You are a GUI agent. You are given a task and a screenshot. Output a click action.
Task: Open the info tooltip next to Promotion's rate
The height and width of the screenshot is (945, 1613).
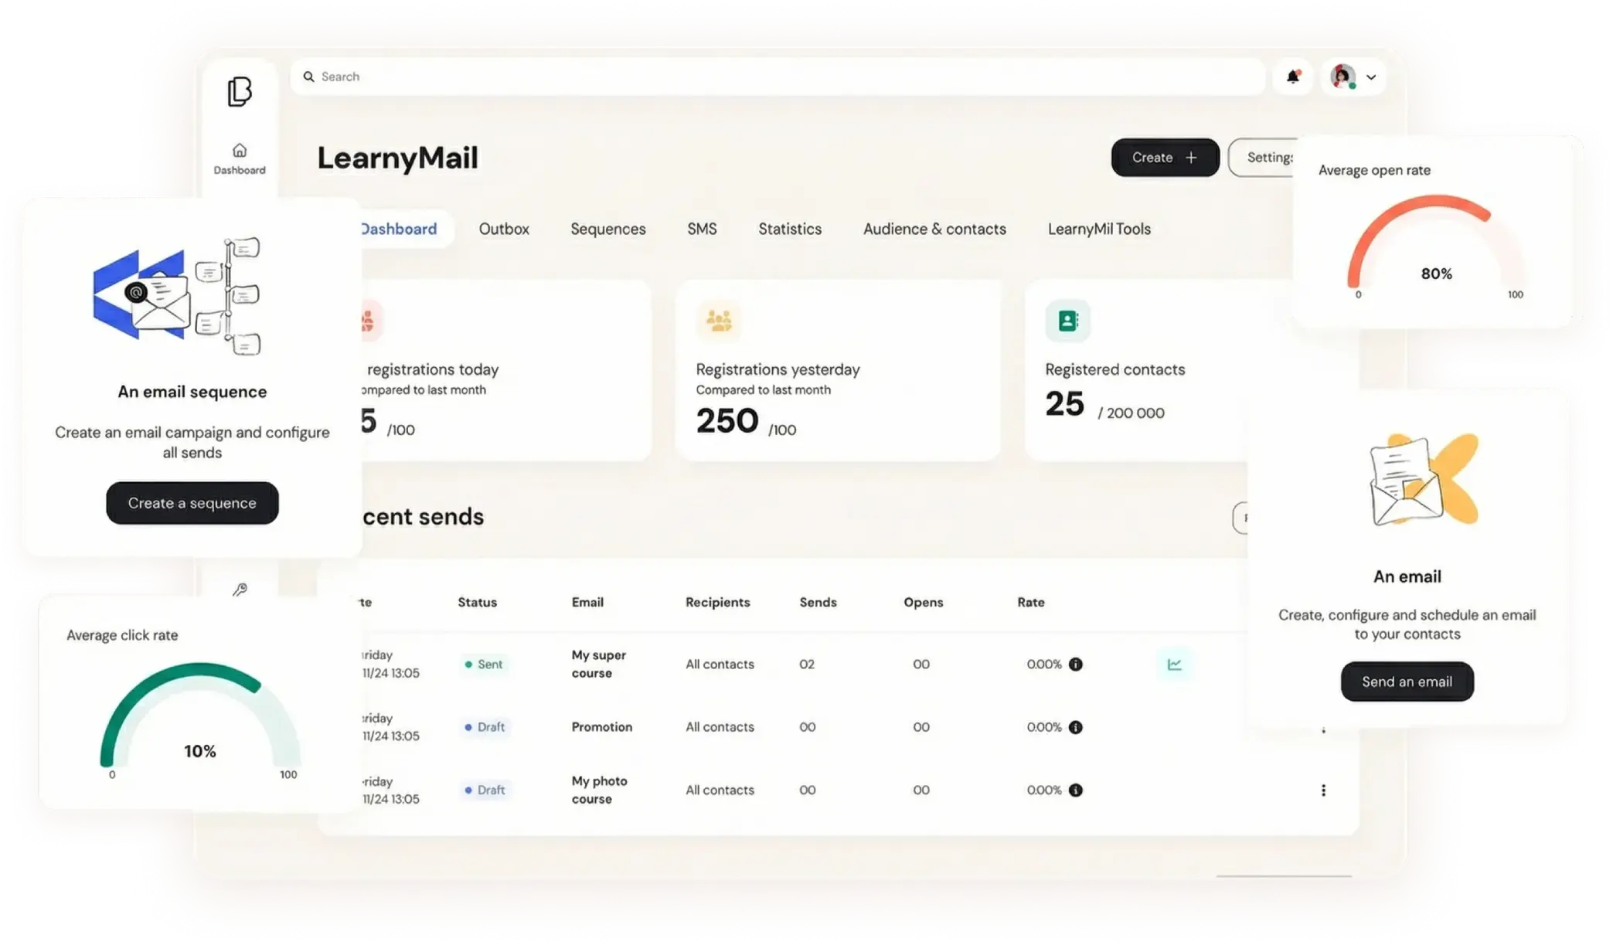[x=1077, y=727]
